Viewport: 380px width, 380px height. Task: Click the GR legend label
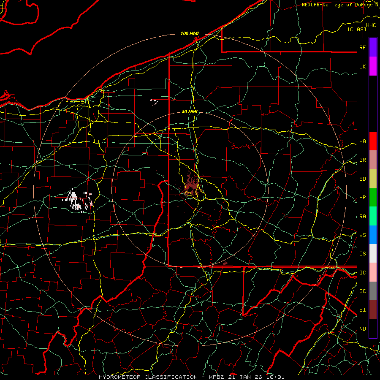362,160
